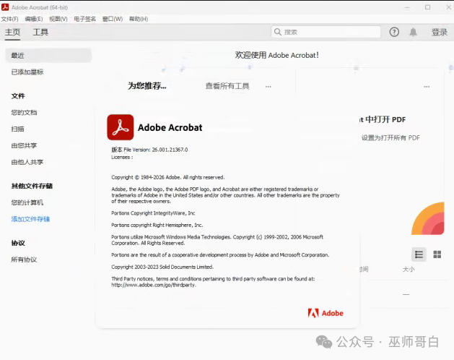The width and height of the screenshot is (454, 360).
Task: Open 您的计算机 in the sidebar
Action: [x=27, y=202]
